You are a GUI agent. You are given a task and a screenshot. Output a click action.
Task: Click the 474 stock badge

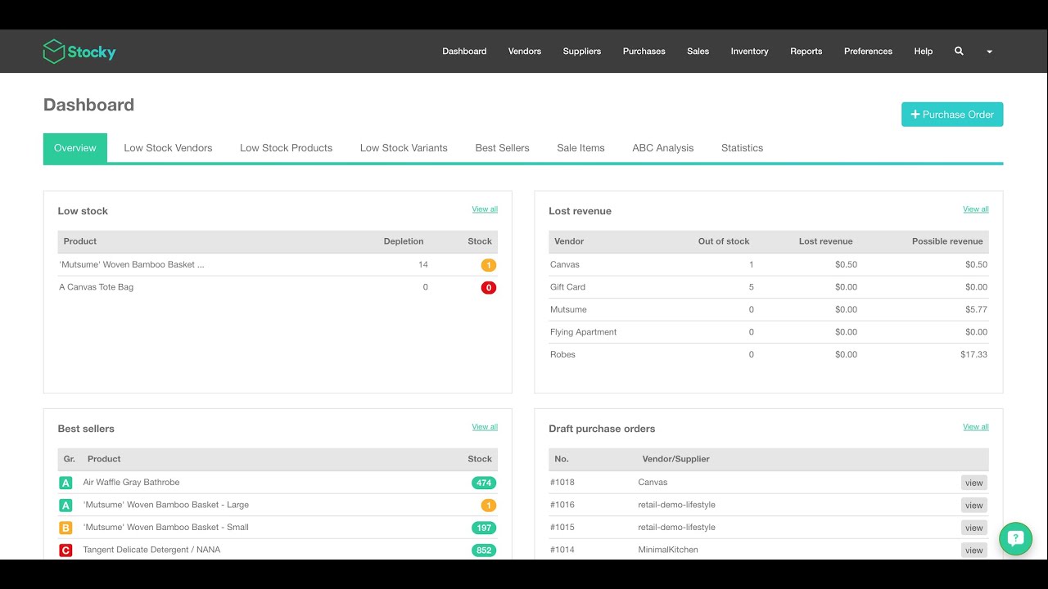(484, 483)
